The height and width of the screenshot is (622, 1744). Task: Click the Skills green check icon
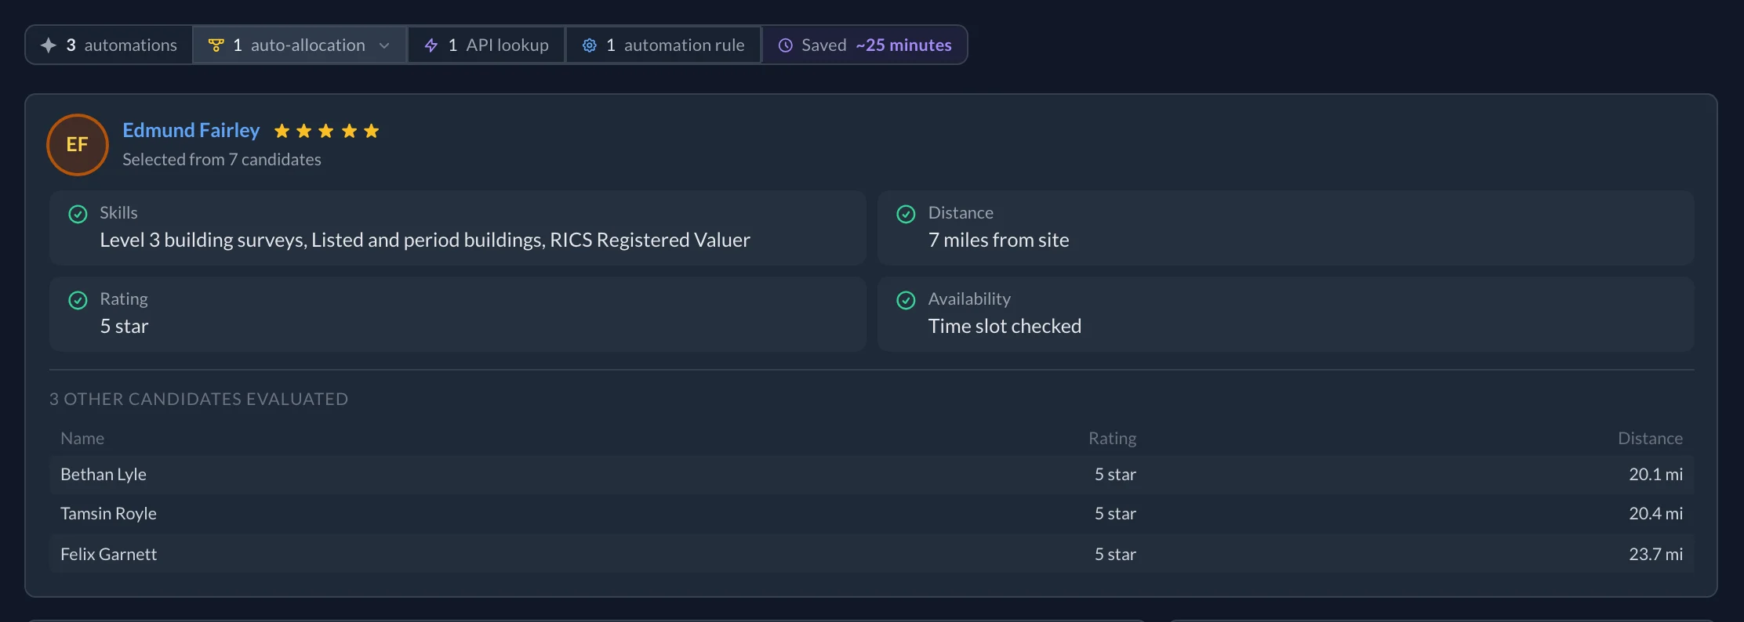click(78, 214)
